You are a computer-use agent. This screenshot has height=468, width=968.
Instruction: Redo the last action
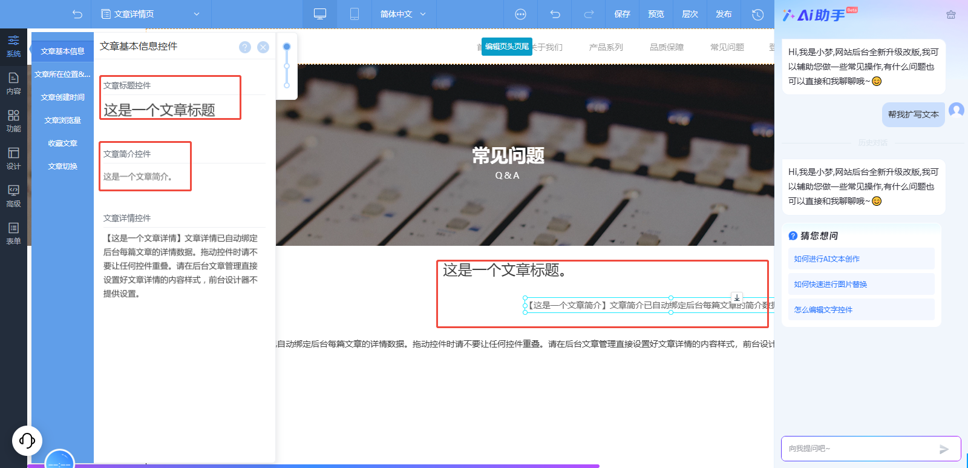pyautogui.click(x=589, y=14)
